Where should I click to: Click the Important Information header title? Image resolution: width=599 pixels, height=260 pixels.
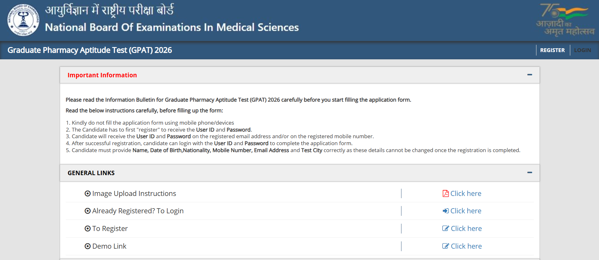click(x=102, y=75)
